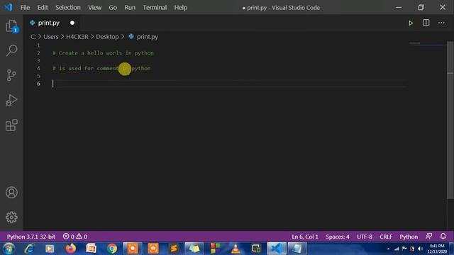Open the Terminal menu
Image resolution: width=454 pixels, height=255 pixels.
155,8
